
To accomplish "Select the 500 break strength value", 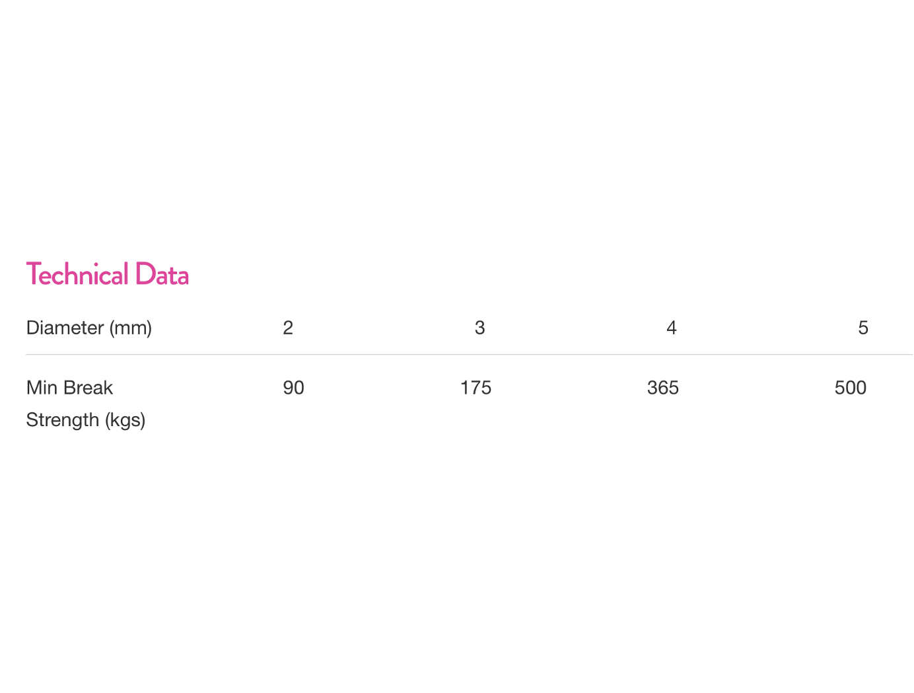I will click(x=851, y=388).
